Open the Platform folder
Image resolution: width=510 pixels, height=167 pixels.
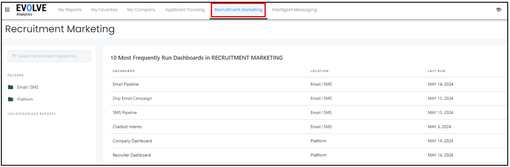tap(25, 100)
